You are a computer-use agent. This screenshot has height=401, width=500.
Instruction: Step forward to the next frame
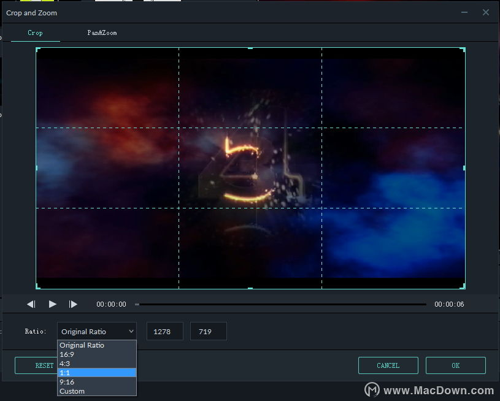73,304
